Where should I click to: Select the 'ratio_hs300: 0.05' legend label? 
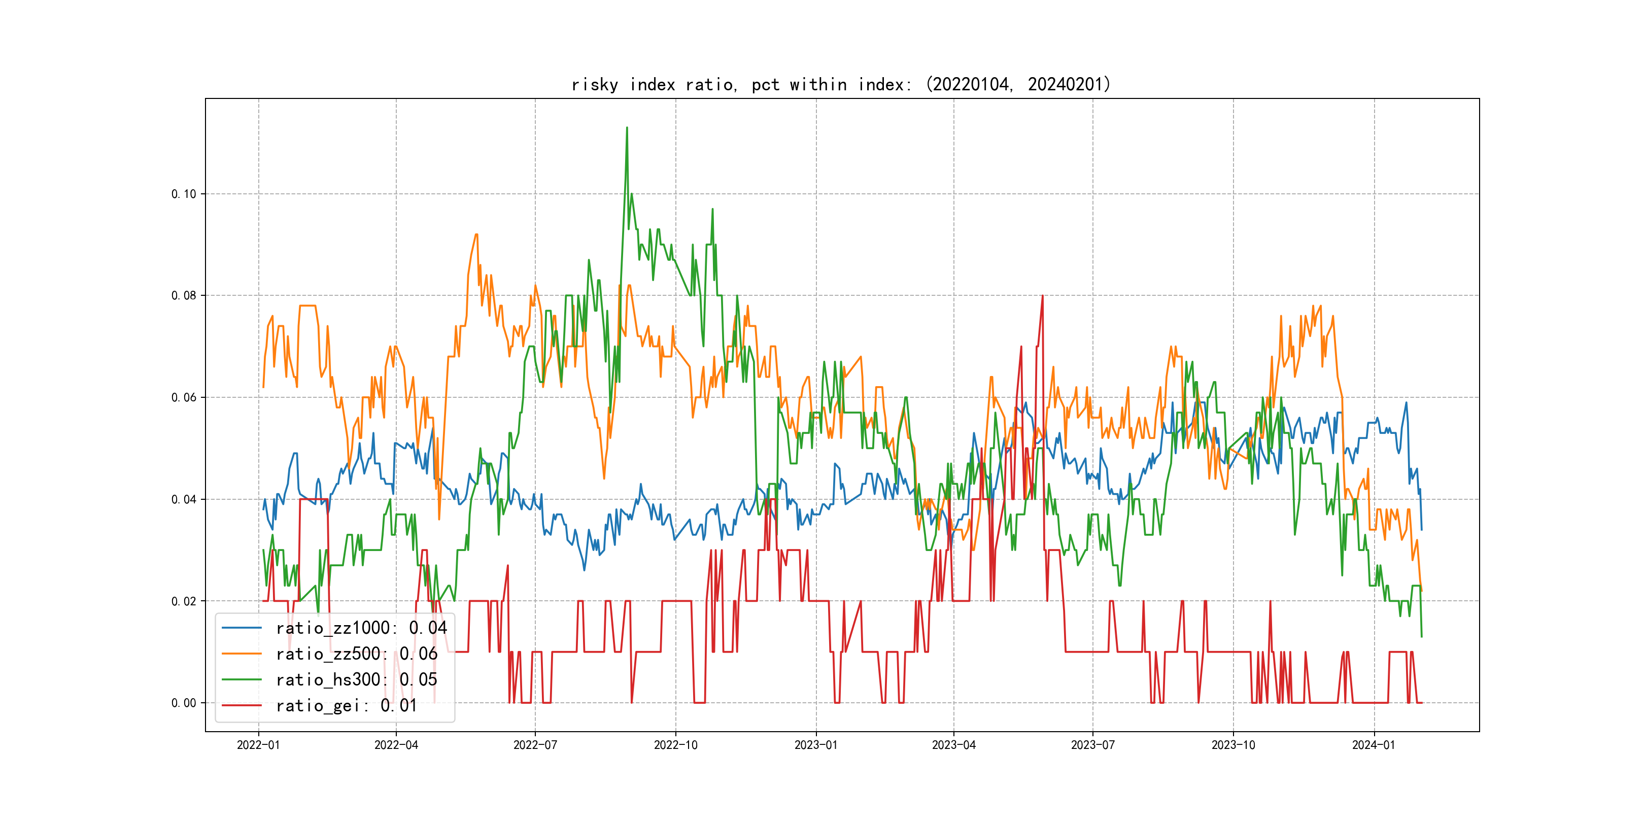coord(357,680)
